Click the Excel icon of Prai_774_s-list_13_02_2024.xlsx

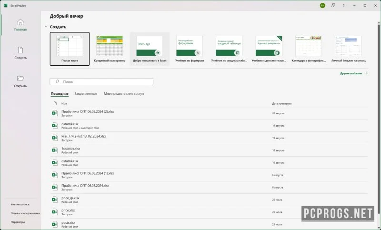point(55,138)
